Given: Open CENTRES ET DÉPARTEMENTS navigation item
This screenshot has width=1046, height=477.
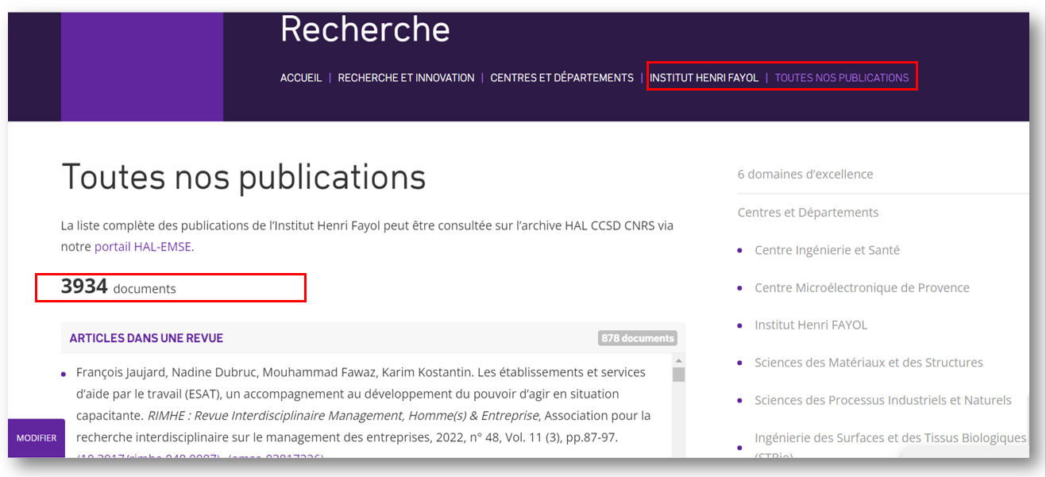Looking at the screenshot, I should [562, 78].
